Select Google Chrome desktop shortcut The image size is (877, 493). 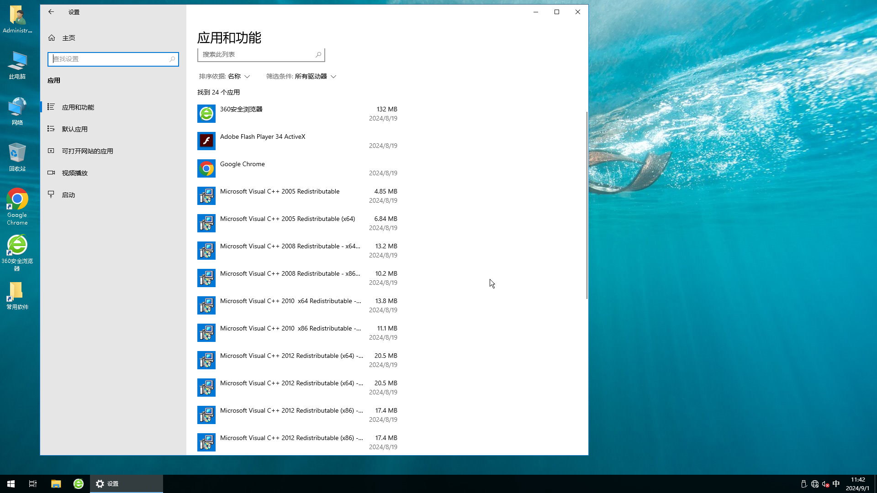click(17, 207)
